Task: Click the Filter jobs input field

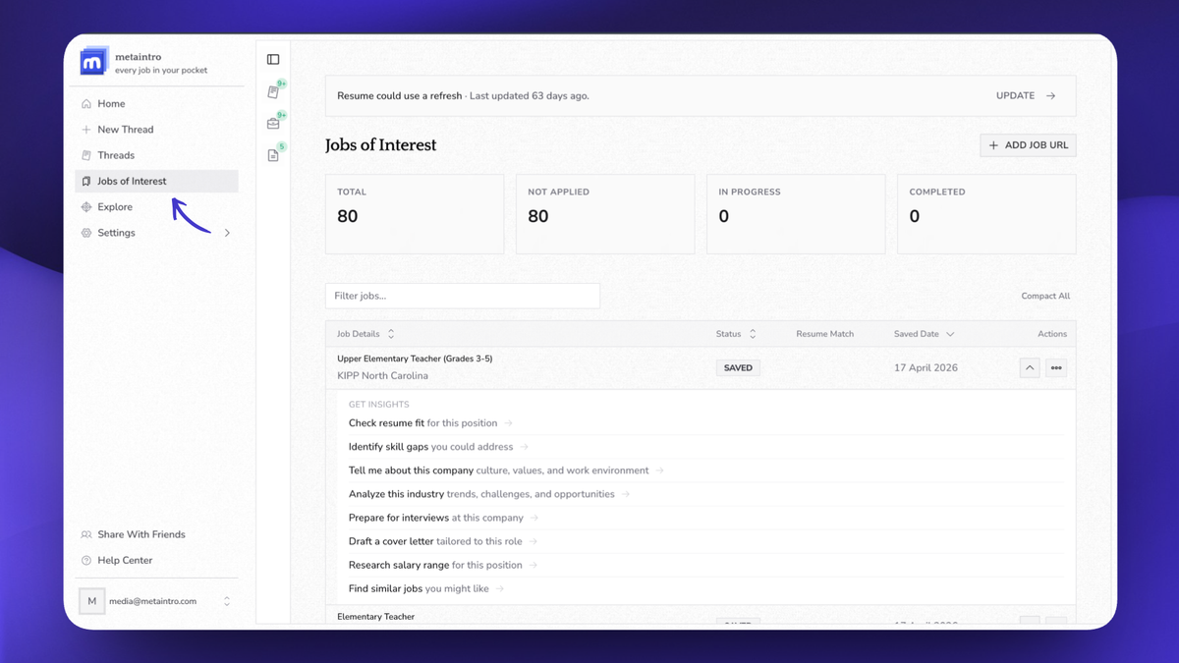Action: coord(463,296)
